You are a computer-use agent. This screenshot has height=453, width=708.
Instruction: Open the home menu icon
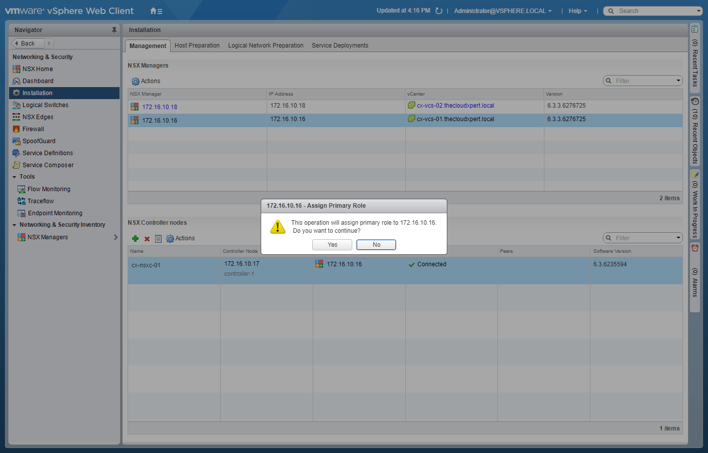156,11
